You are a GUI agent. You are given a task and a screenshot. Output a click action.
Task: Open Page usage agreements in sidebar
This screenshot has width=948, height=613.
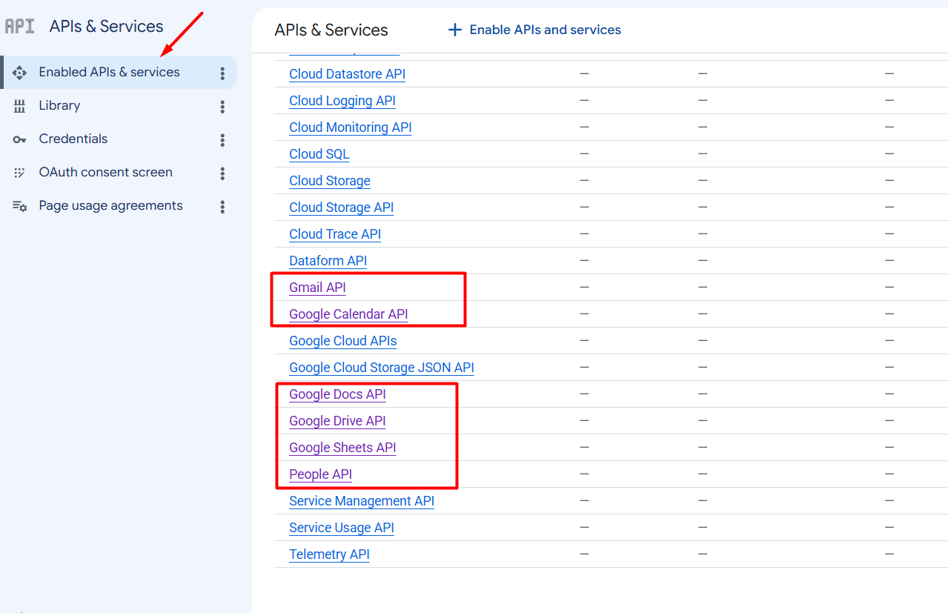click(119, 206)
